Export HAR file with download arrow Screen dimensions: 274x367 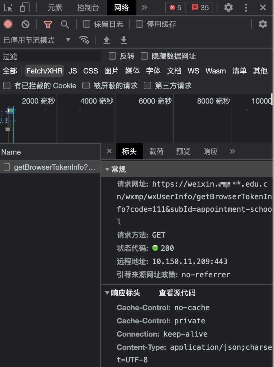(x=123, y=40)
